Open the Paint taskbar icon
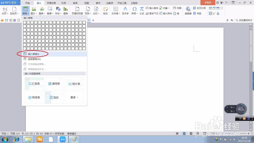The image size is (254, 143). click(74, 139)
